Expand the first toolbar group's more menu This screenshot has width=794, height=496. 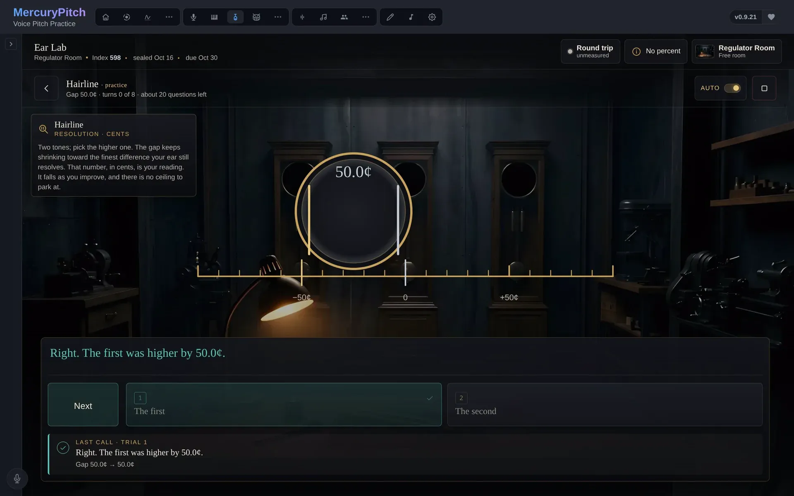pos(169,17)
